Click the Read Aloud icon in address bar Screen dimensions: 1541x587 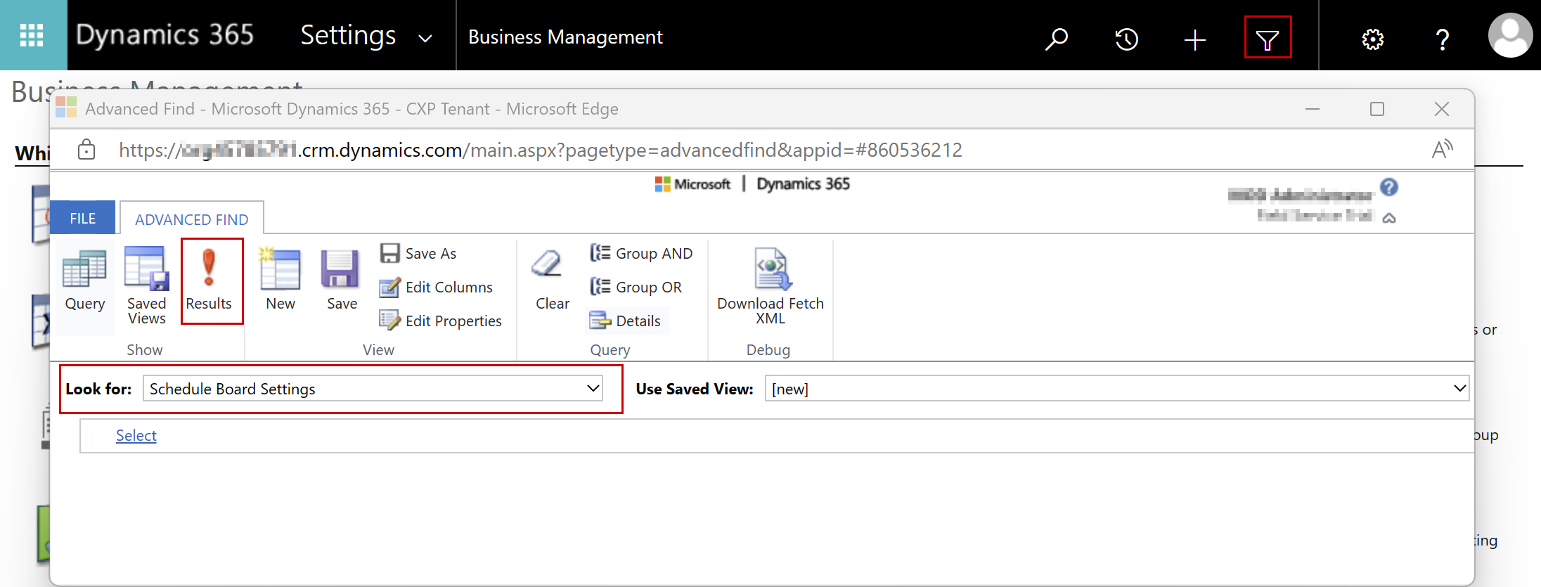click(1442, 149)
